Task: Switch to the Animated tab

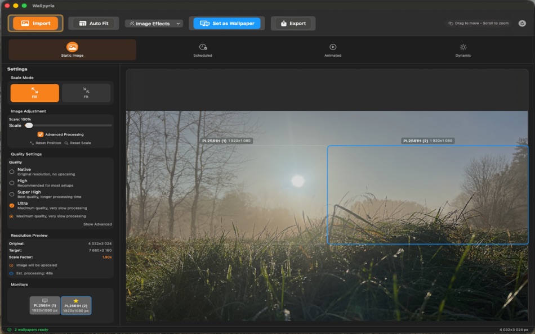Action: tap(333, 49)
